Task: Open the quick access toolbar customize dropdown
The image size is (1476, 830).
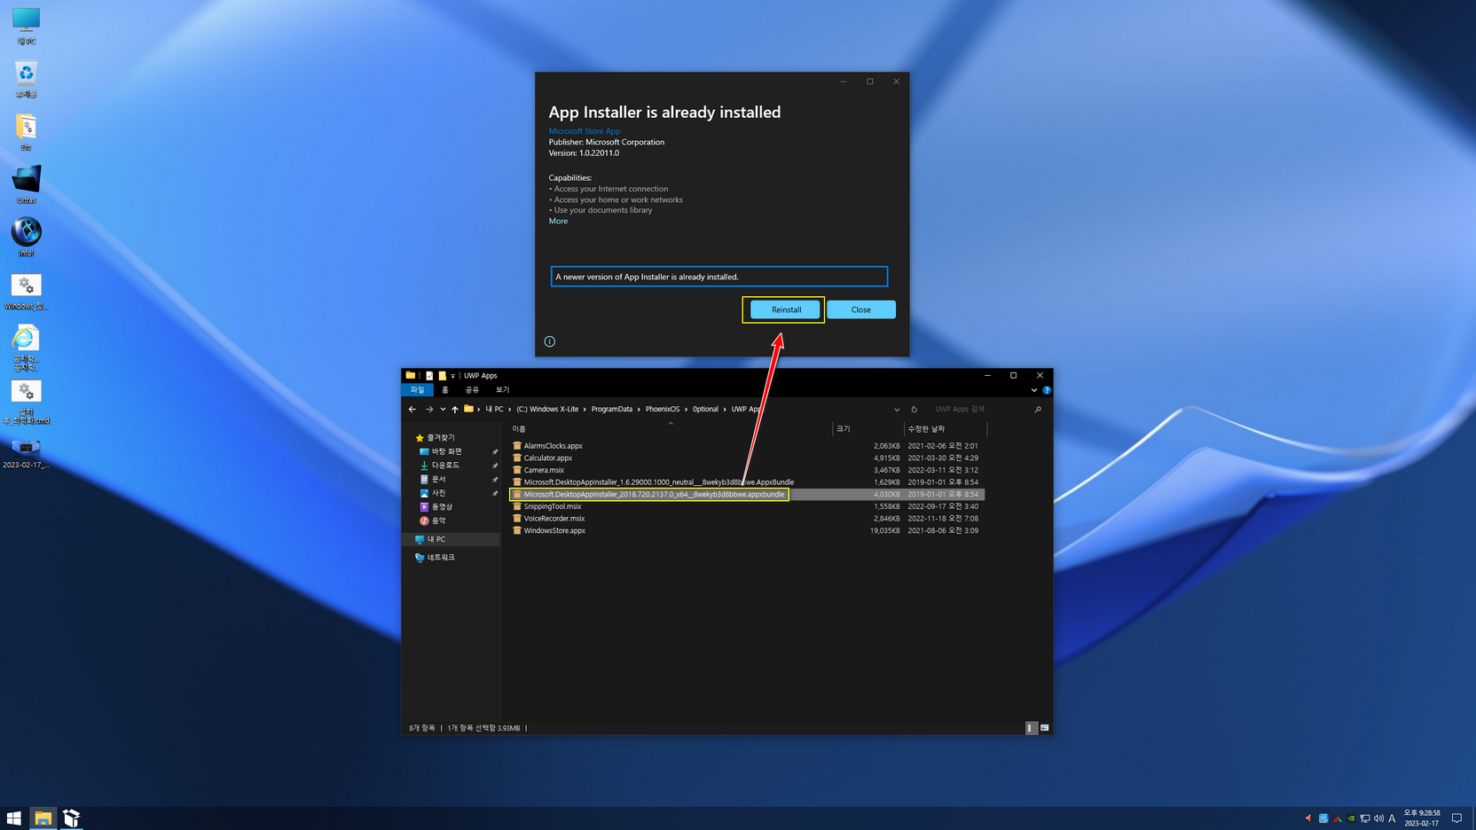Action: (452, 376)
